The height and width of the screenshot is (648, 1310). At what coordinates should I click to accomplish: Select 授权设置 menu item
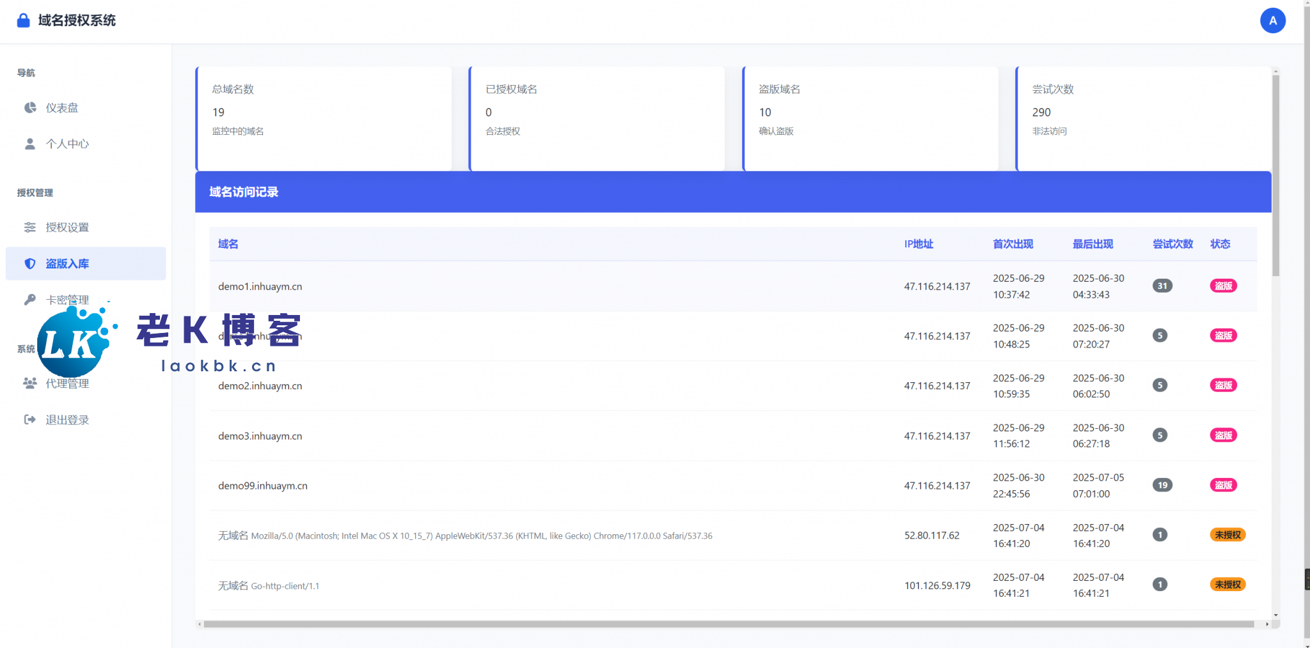pyautogui.click(x=67, y=228)
